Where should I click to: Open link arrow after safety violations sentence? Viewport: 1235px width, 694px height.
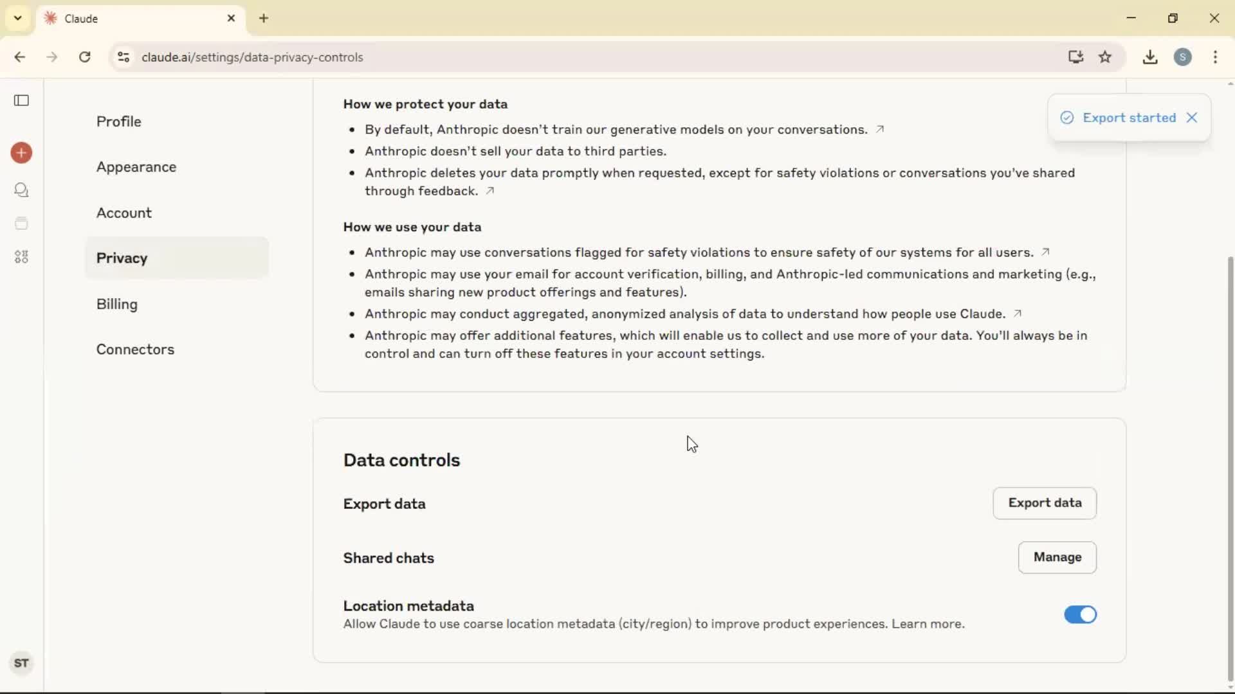(1045, 252)
